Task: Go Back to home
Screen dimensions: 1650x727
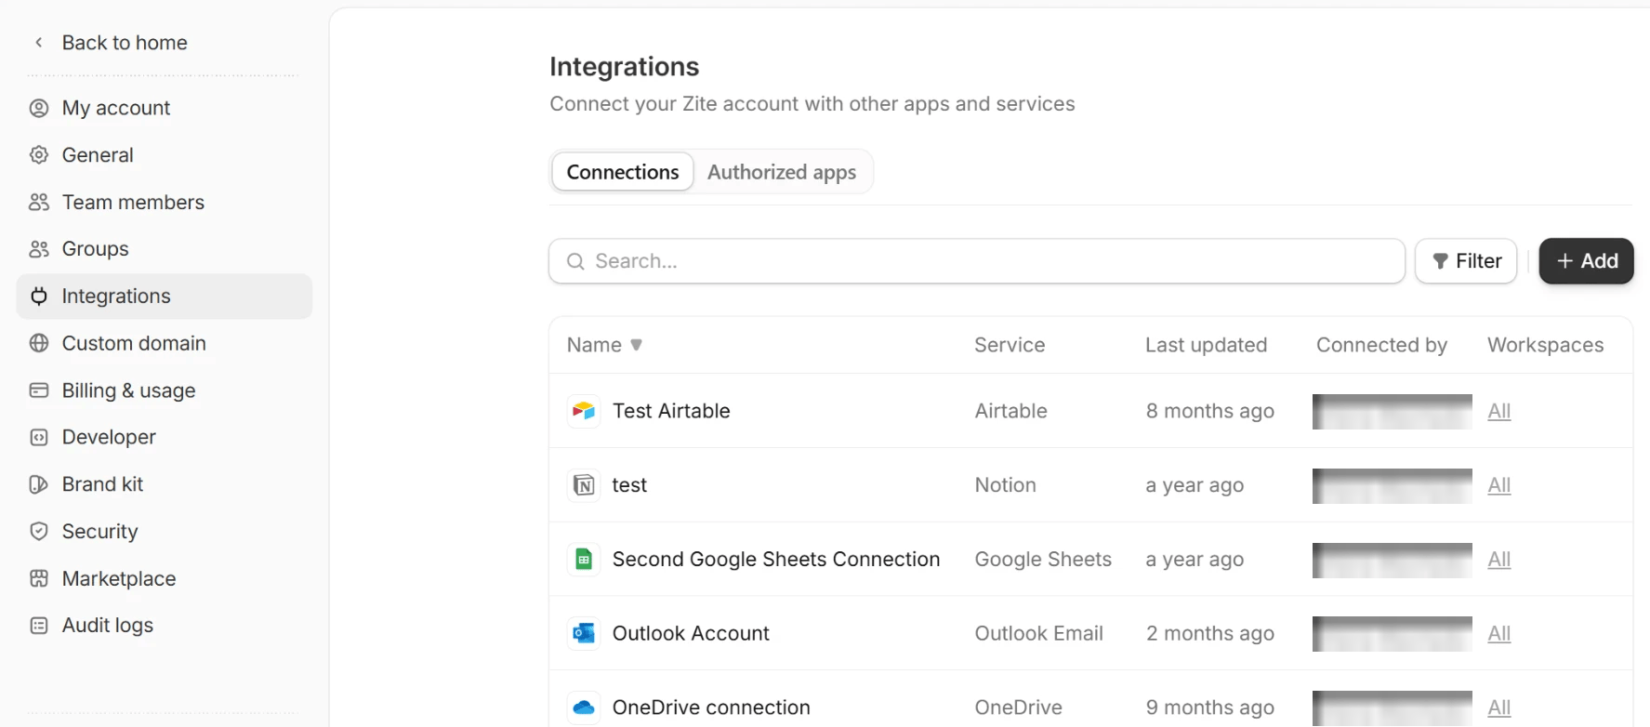Action: 125,43
